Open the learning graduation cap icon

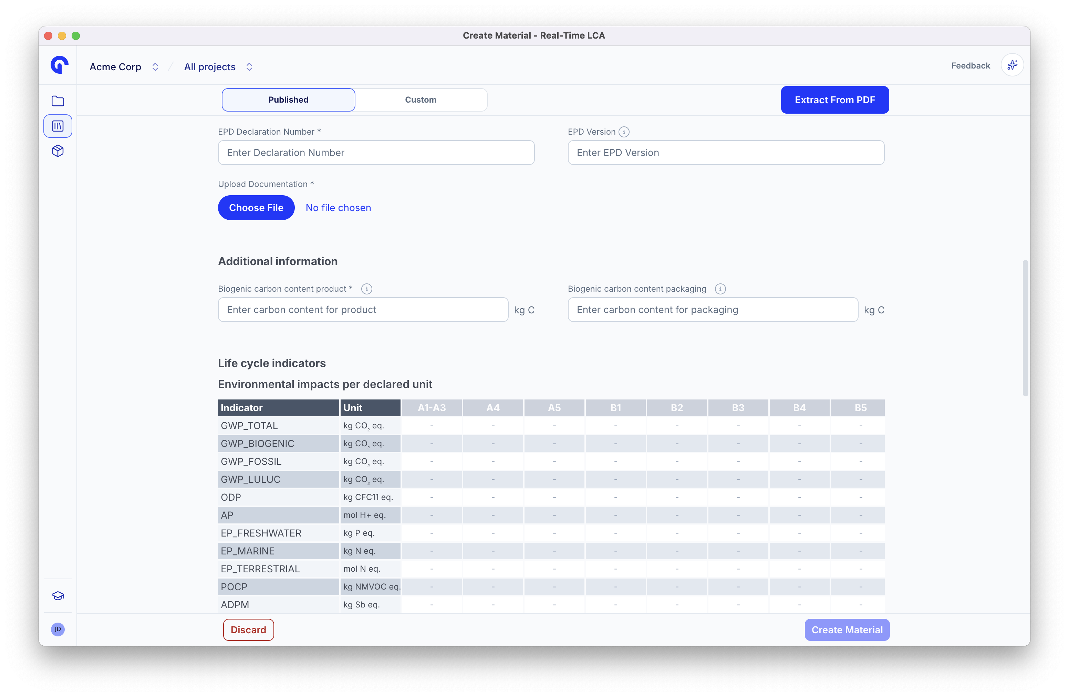[58, 596]
